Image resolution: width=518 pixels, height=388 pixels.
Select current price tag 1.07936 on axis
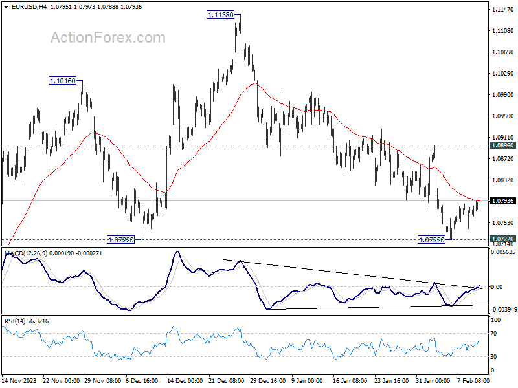(502, 201)
